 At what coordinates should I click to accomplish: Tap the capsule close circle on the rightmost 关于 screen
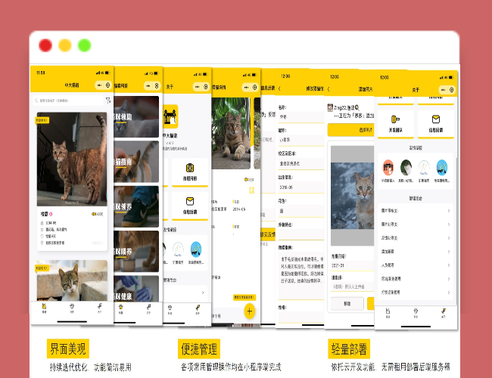[452, 90]
